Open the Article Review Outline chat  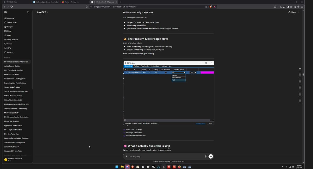17,66
